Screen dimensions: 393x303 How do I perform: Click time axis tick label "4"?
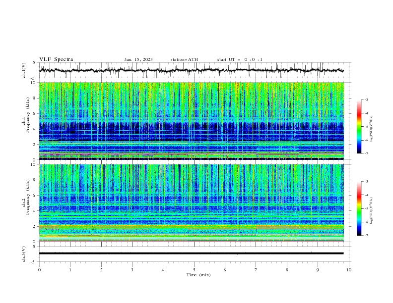pyautogui.click(x=163, y=270)
